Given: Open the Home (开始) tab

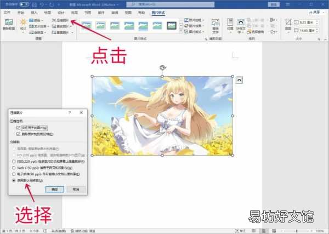Looking at the screenshot, I should [x=21, y=13].
